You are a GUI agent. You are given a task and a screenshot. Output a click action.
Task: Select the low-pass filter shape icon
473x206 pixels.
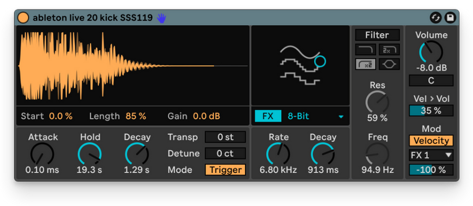(x=365, y=49)
